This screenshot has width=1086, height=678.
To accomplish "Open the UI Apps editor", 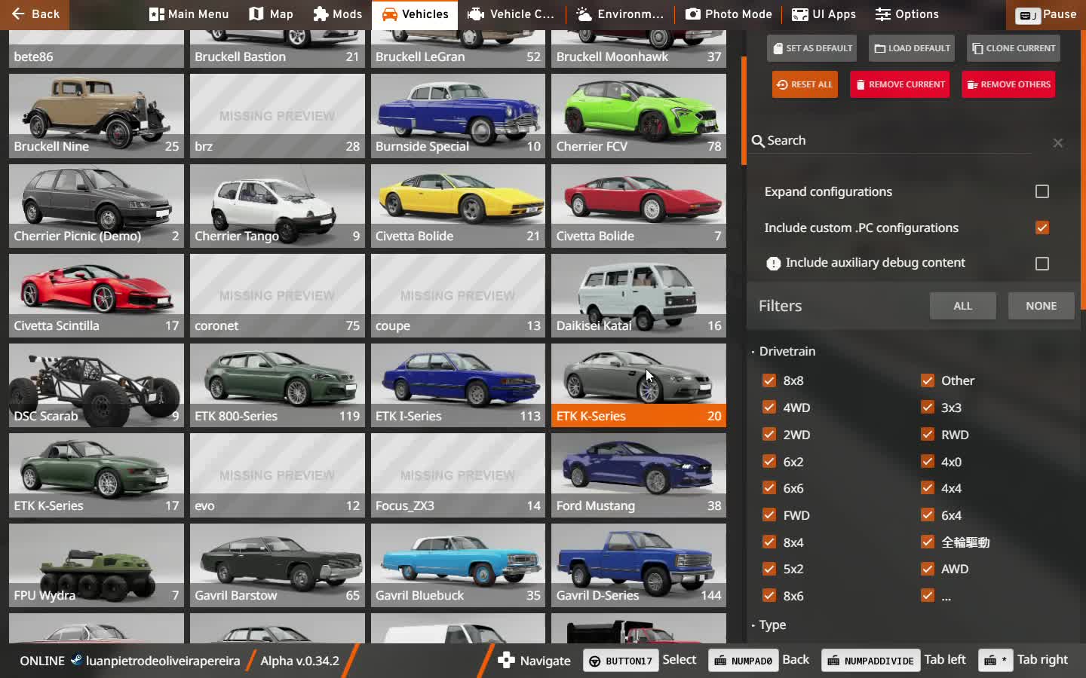I will [x=823, y=14].
